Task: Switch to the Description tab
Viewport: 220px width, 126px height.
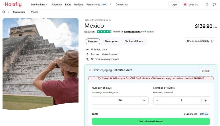Action: click(111, 41)
